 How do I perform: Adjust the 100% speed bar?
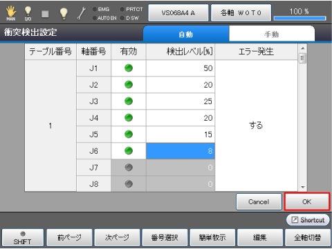coord(299,18)
